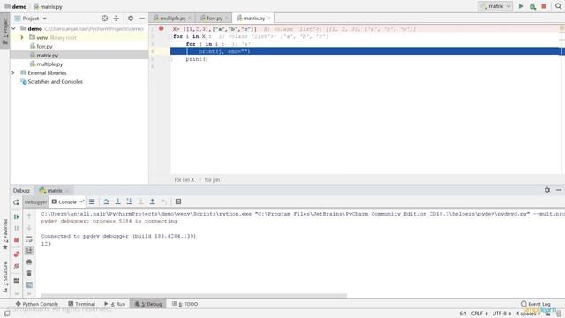
Task: Hide the Debug tool window
Action: (x=559, y=190)
